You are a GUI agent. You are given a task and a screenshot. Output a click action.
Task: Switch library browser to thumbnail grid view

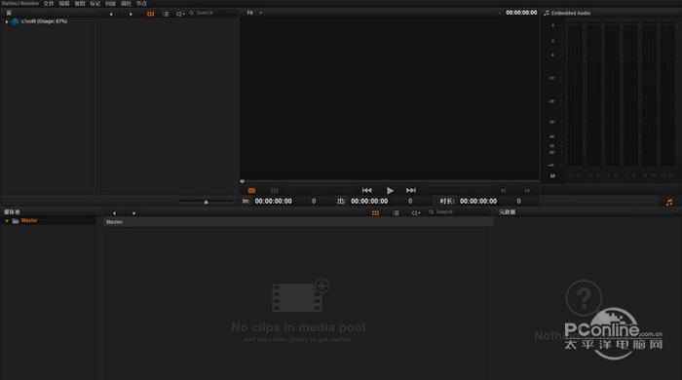tap(150, 14)
